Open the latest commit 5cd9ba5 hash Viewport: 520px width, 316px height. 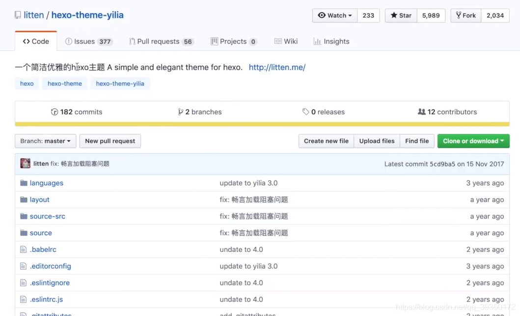442,164
